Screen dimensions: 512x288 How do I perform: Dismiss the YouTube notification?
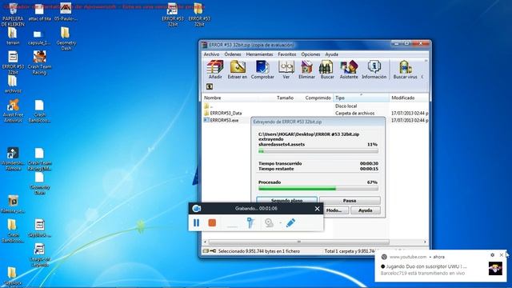coord(502,255)
